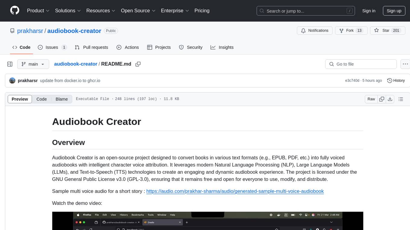
Task: Click the Sign up button
Action: coord(394,11)
